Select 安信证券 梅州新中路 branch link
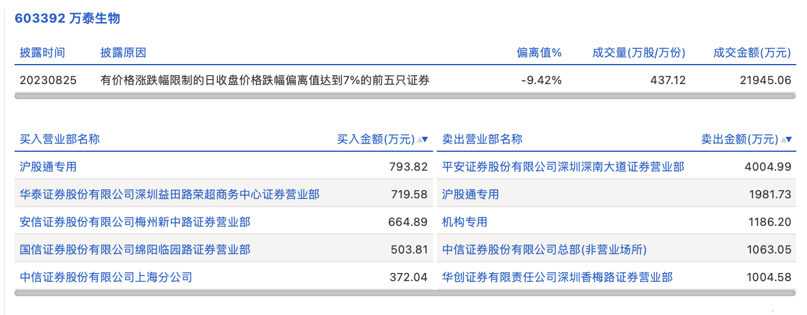Viewport: 807px width, 315px height. pyautogui.click(x=135, y=222)
